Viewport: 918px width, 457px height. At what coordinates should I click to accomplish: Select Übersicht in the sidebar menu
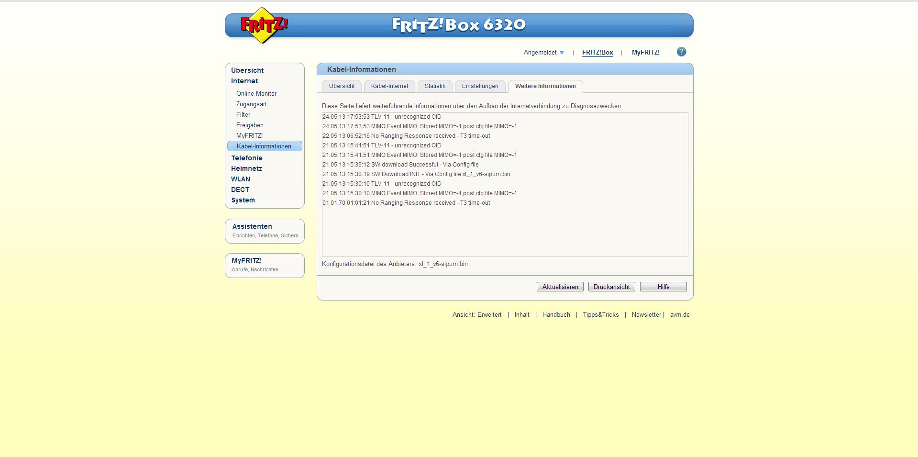pyautogui.click(x=247, y=70)
